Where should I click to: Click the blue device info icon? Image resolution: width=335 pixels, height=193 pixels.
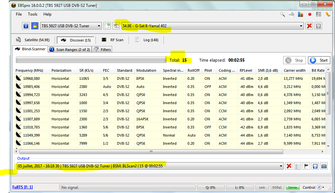click(26, 26)
